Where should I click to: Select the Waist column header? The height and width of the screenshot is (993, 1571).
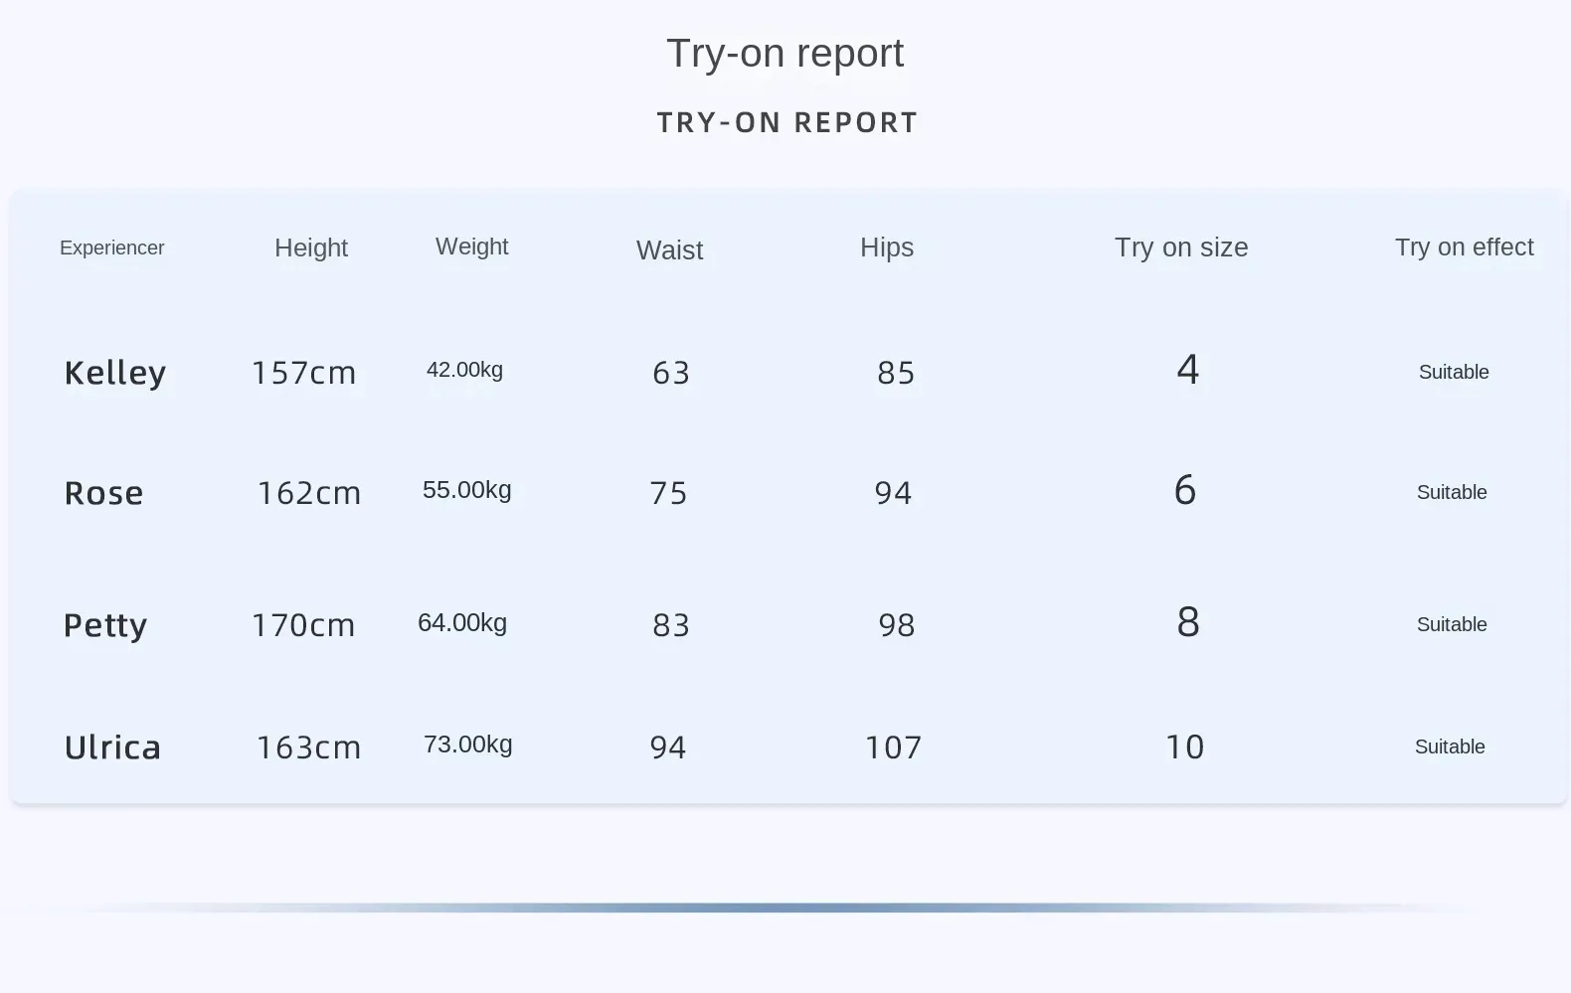tap(669, 250)
